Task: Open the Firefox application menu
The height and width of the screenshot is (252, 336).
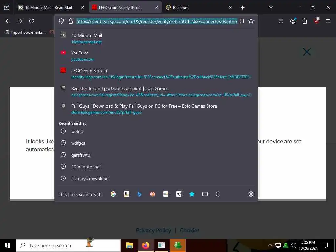Action: tap(328, 21)
